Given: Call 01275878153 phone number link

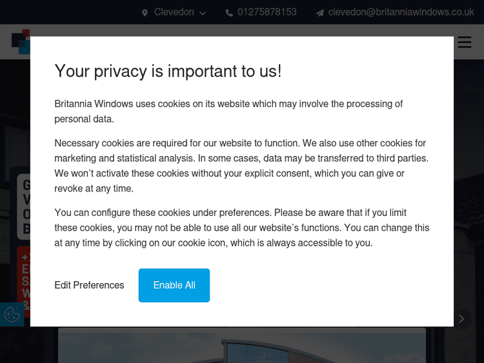Looking at the screenshot, I should (267, 12).
